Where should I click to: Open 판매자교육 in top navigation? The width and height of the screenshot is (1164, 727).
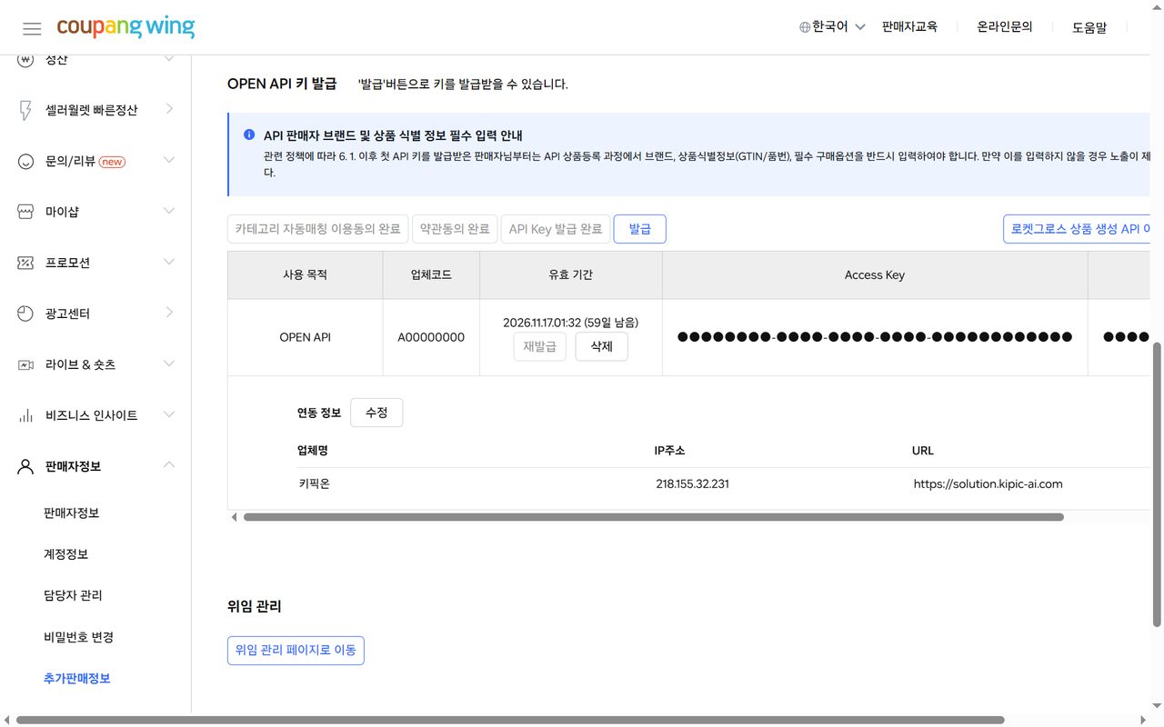pyautogui.click(x=909, y=27)
